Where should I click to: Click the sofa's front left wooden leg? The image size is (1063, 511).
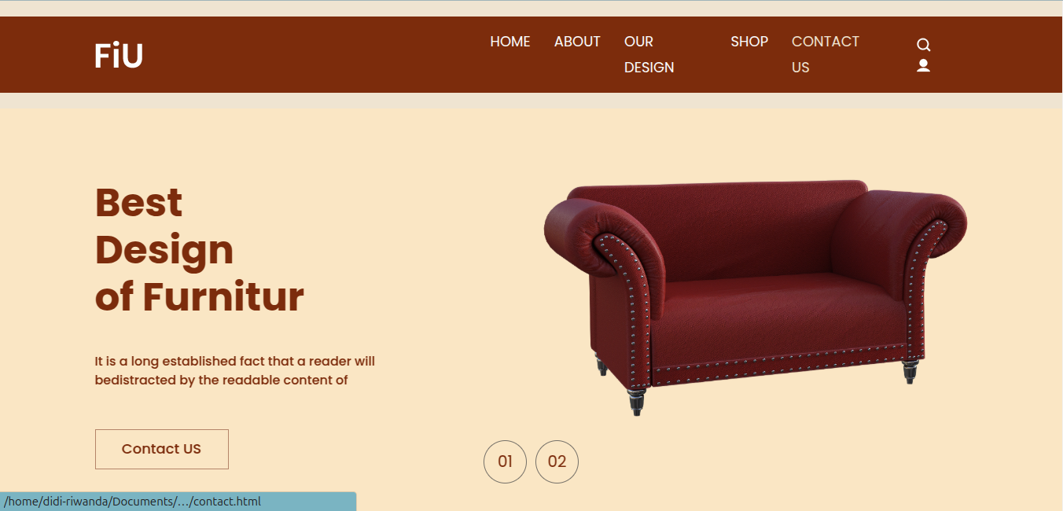coord(637,401)
